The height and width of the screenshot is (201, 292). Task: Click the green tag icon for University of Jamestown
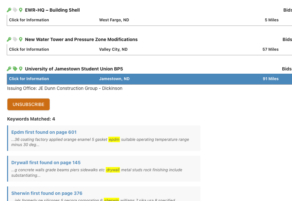click(15, 69)
